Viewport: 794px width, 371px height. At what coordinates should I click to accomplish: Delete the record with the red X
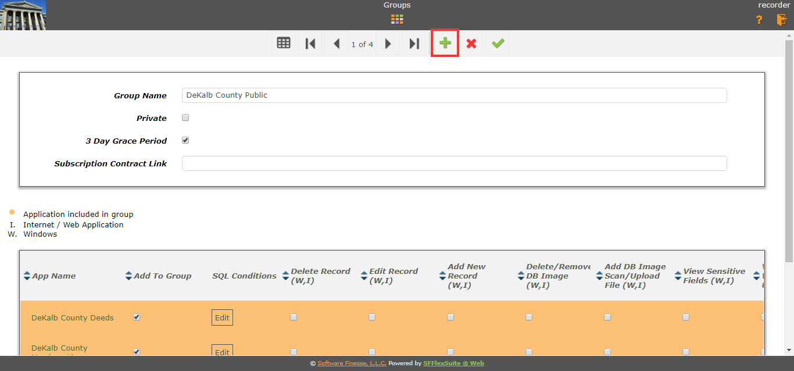click(471, 44)
